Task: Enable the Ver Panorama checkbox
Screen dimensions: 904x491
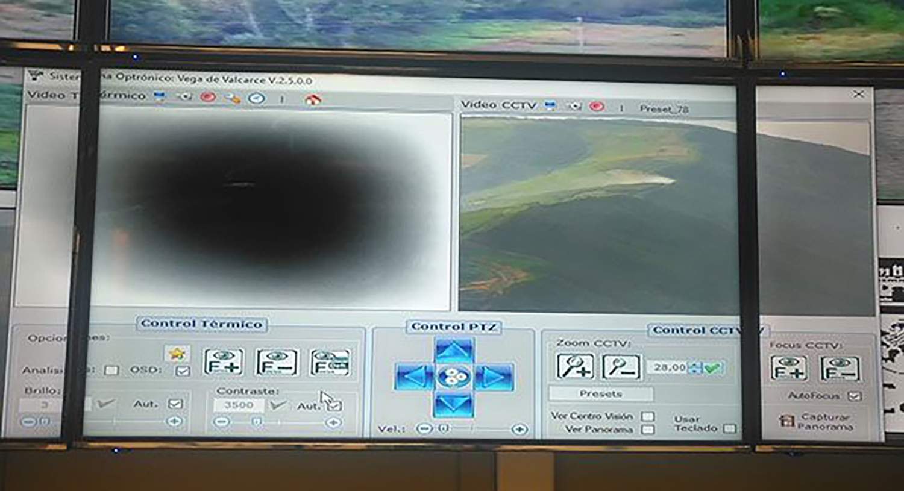Action: coord(648,429)
